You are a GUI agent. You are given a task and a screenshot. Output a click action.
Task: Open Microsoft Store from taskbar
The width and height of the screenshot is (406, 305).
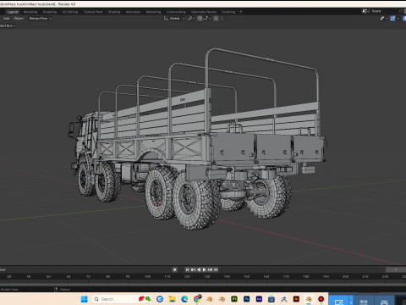point(272,299)
